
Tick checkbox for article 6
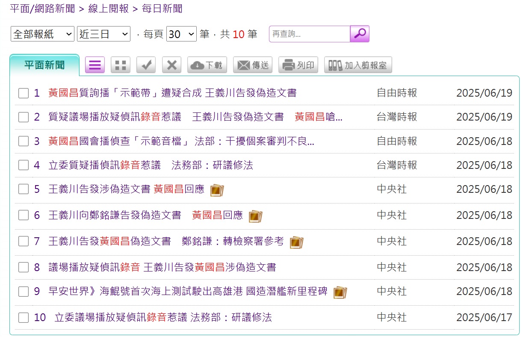(x=24, y=215)
